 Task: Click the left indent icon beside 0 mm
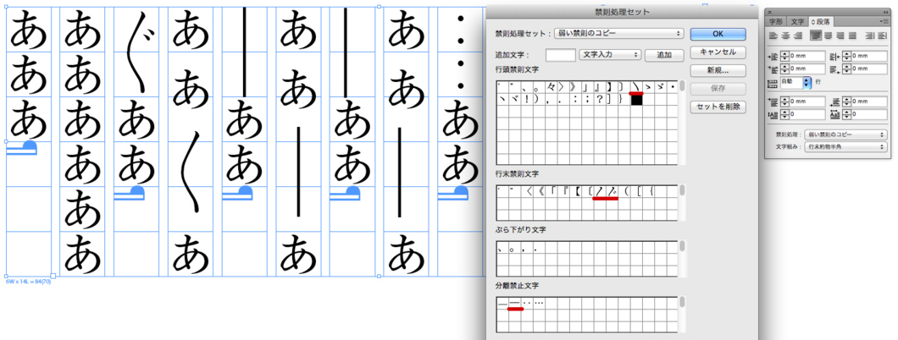[x=773, y=56]
